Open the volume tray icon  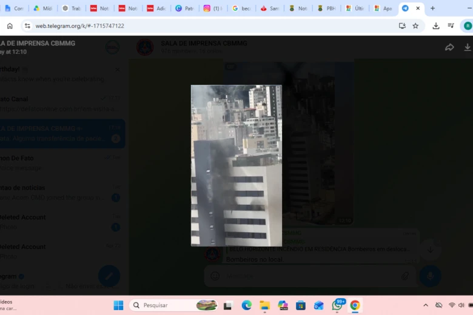461,305
